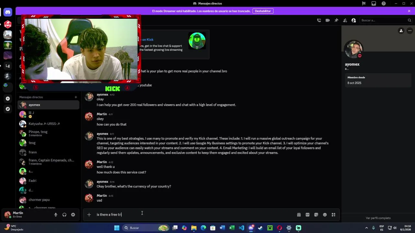Open Visual Studio Code from the taskbar
Screen dimensions: 415x233
tap(241, 228)
